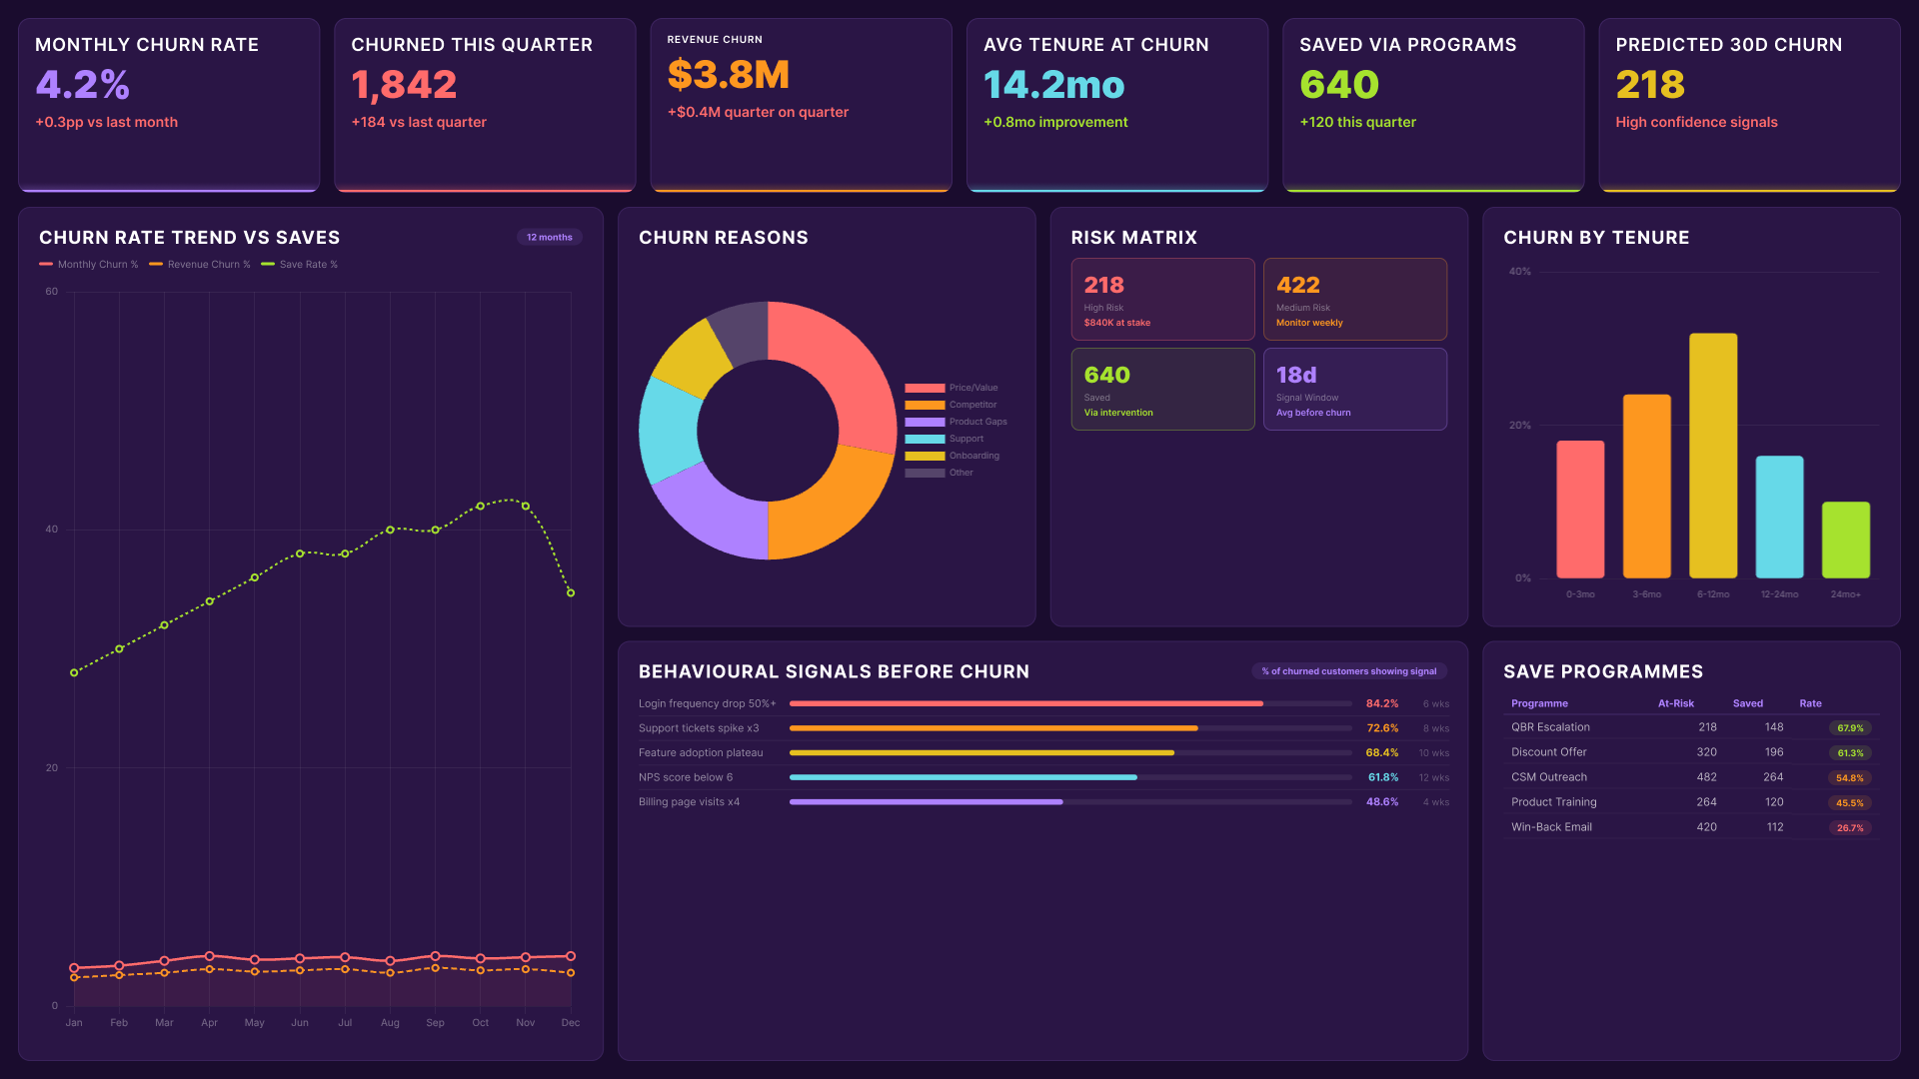This screenshot has width=1919, height=1079.
Task: Click the 12 months badge
Action: (549, 237)
